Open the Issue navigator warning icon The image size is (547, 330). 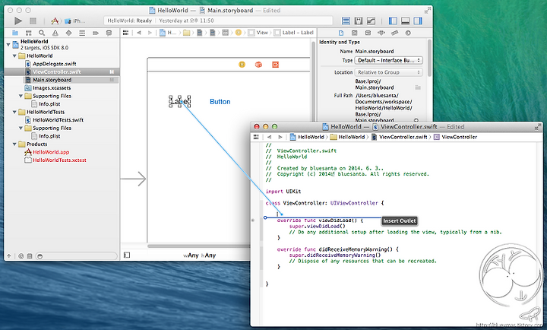55,33
